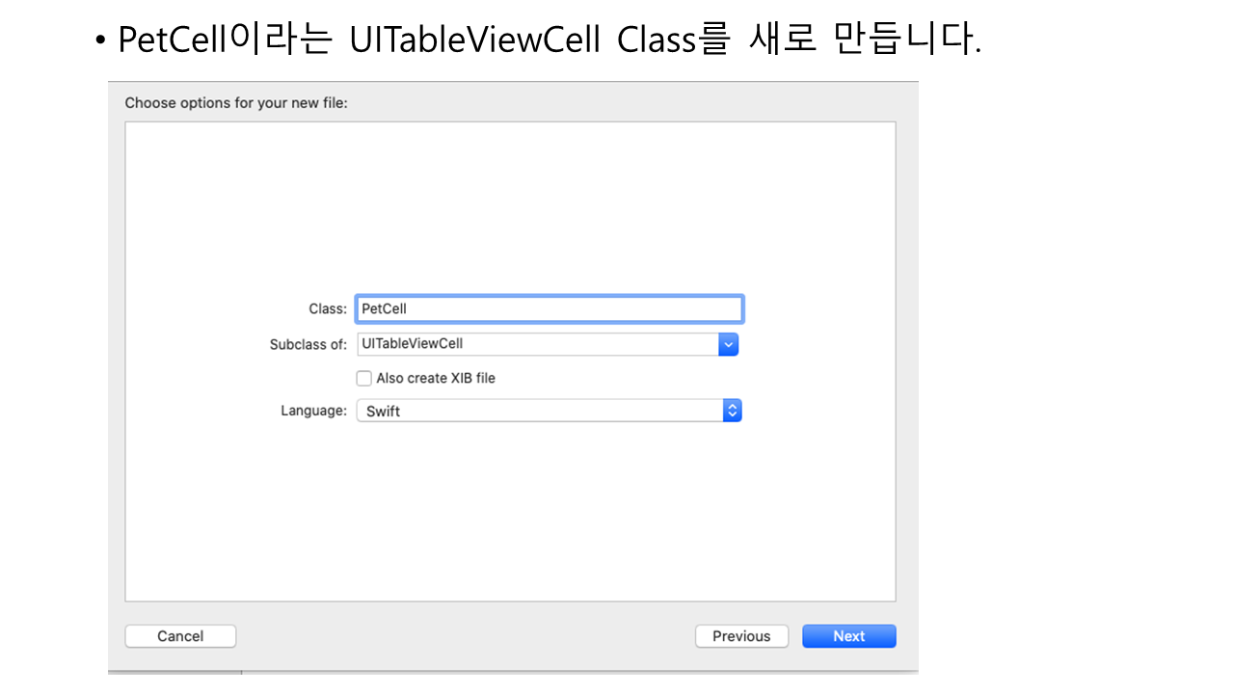The width and height of the screenshot is (1234, 694).
Task: Click the 'Subclass of:' field label
Action: (308, 344)
